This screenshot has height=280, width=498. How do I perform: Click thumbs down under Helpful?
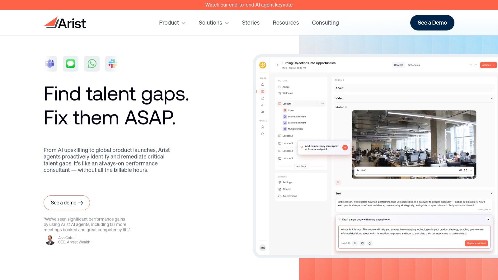tap(362, 243)
